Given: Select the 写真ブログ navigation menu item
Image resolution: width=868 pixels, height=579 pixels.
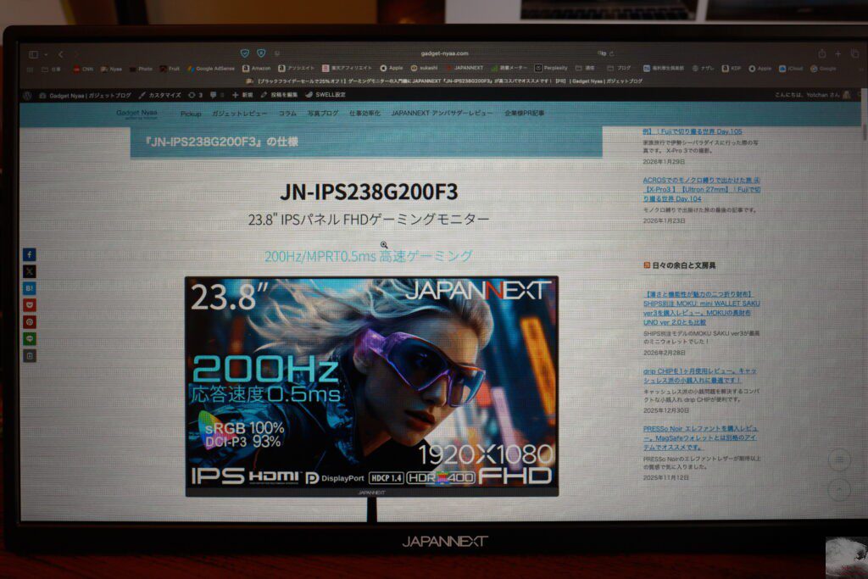Looking at the screenshot, I should [322, 114].
